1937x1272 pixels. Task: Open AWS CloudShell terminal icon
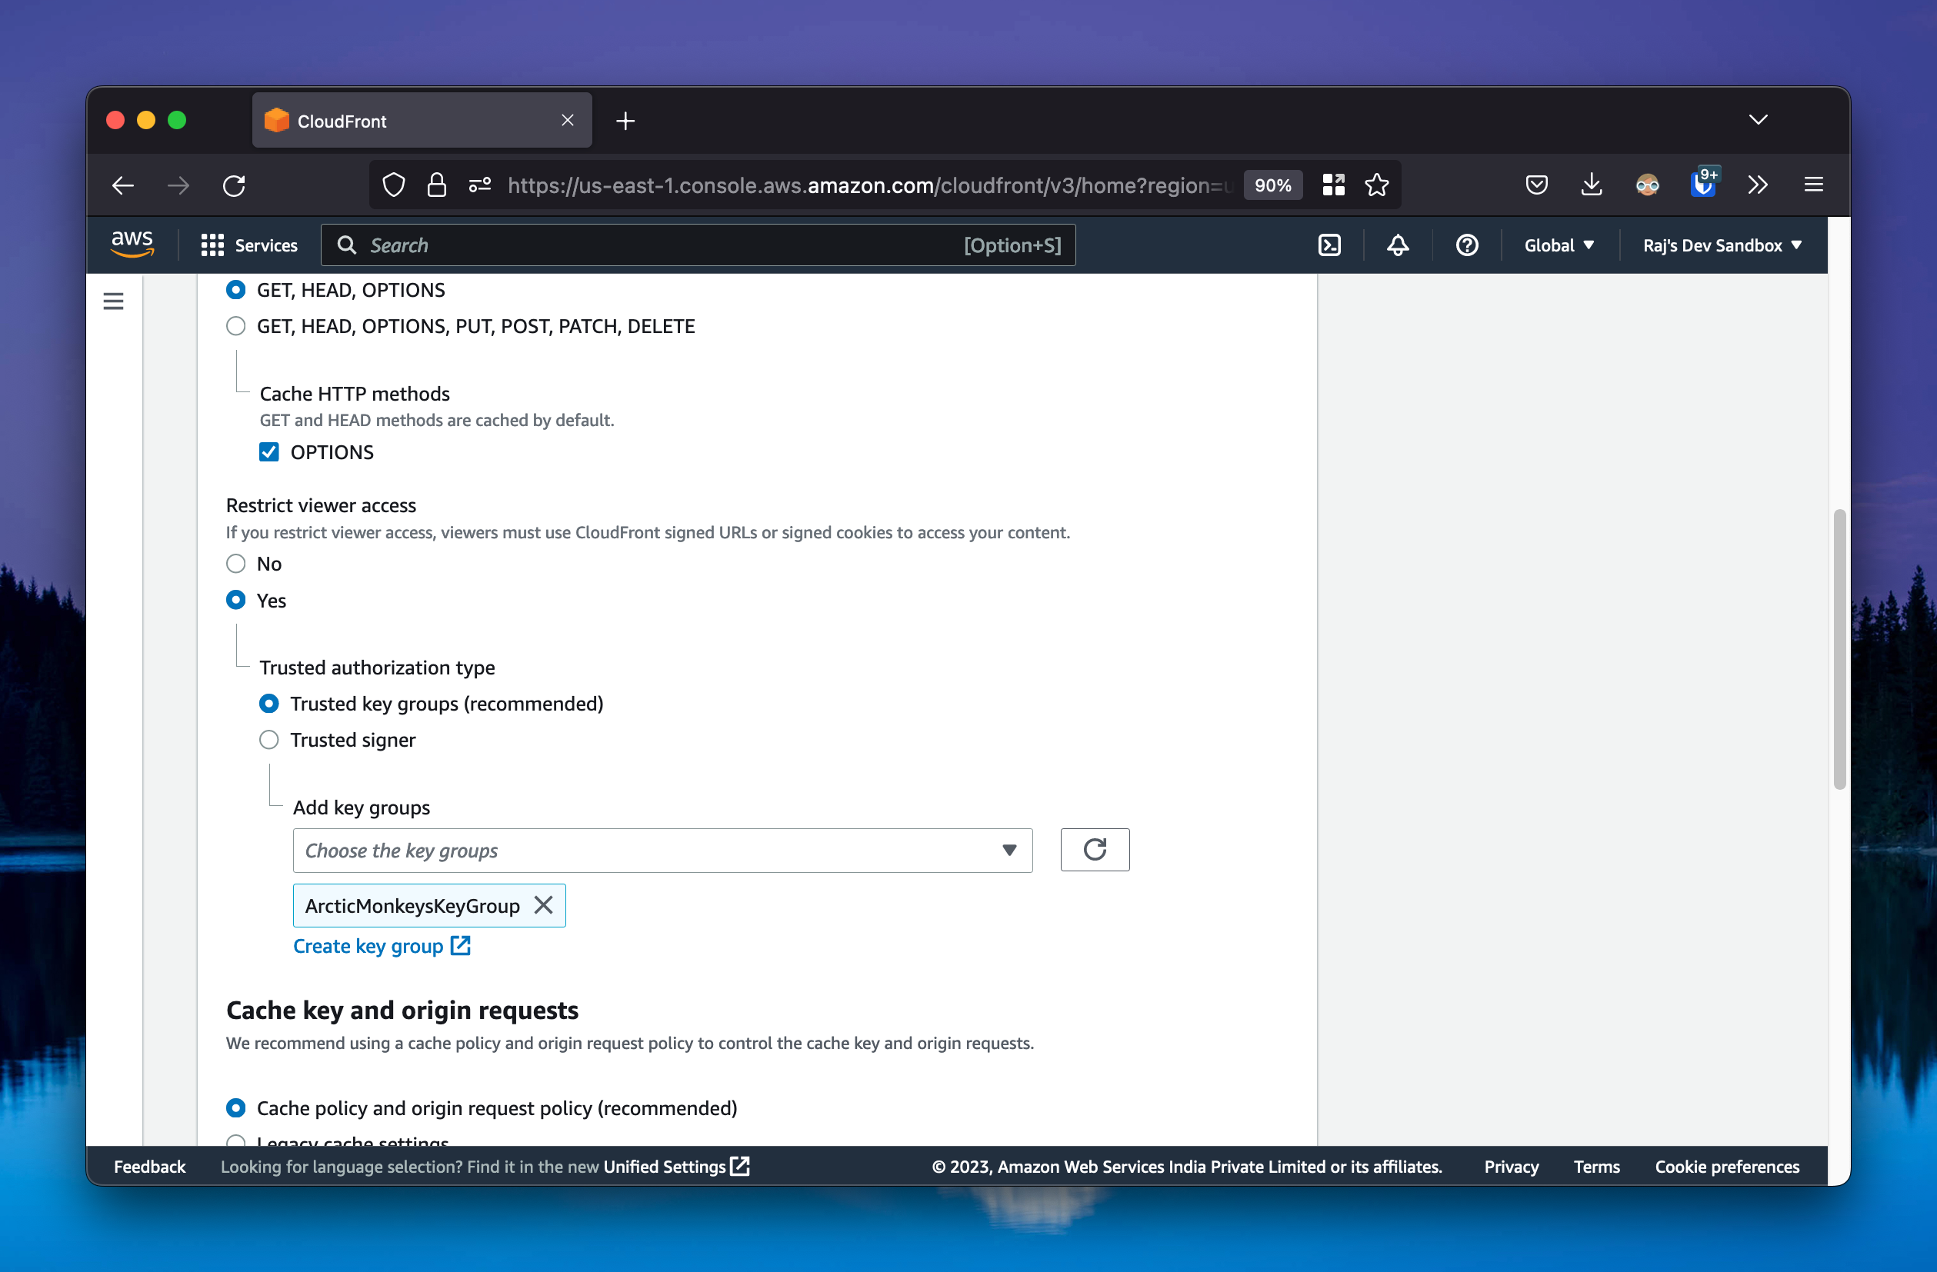coord(1329,245)
